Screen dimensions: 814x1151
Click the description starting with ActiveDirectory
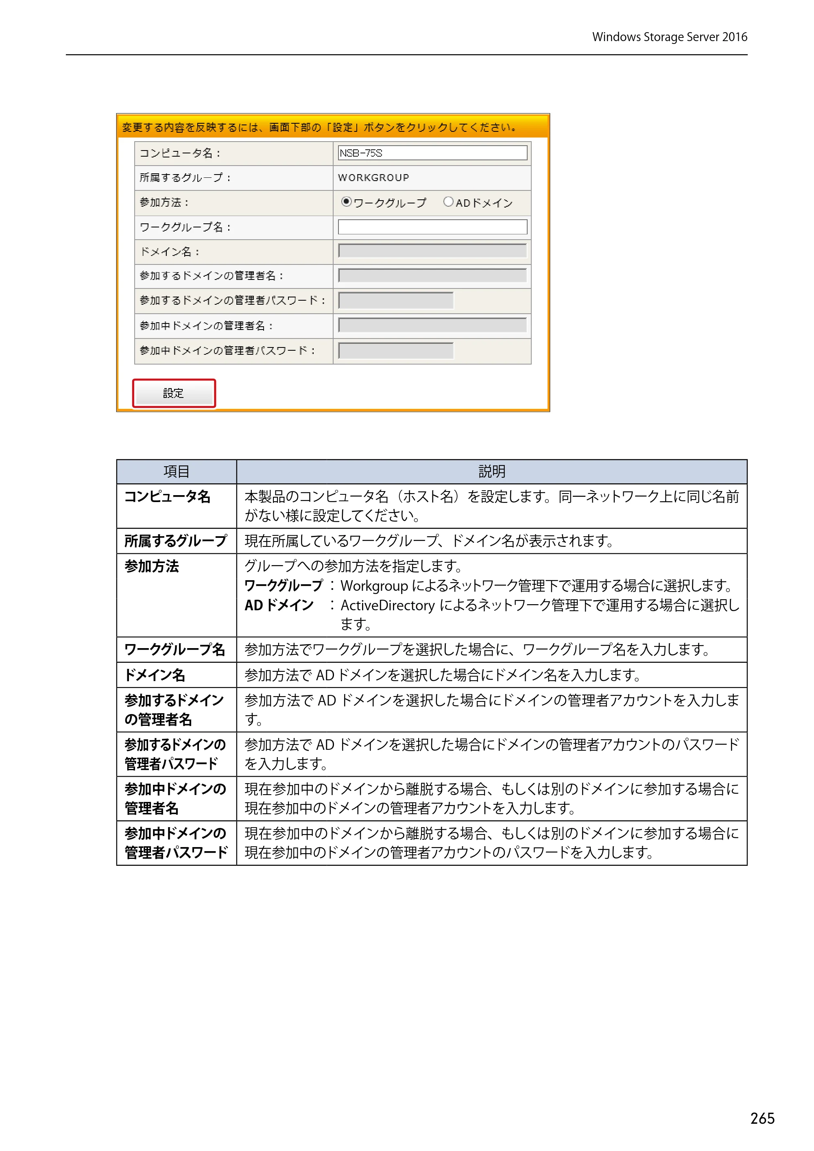tap(540, 615)
